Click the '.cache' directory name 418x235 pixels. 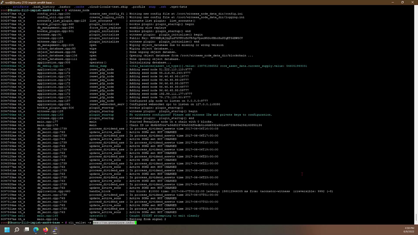79,7
